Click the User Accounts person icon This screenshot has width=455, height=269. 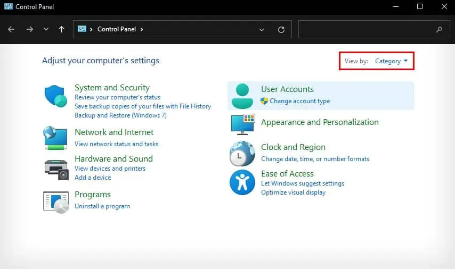coord(242,96)
